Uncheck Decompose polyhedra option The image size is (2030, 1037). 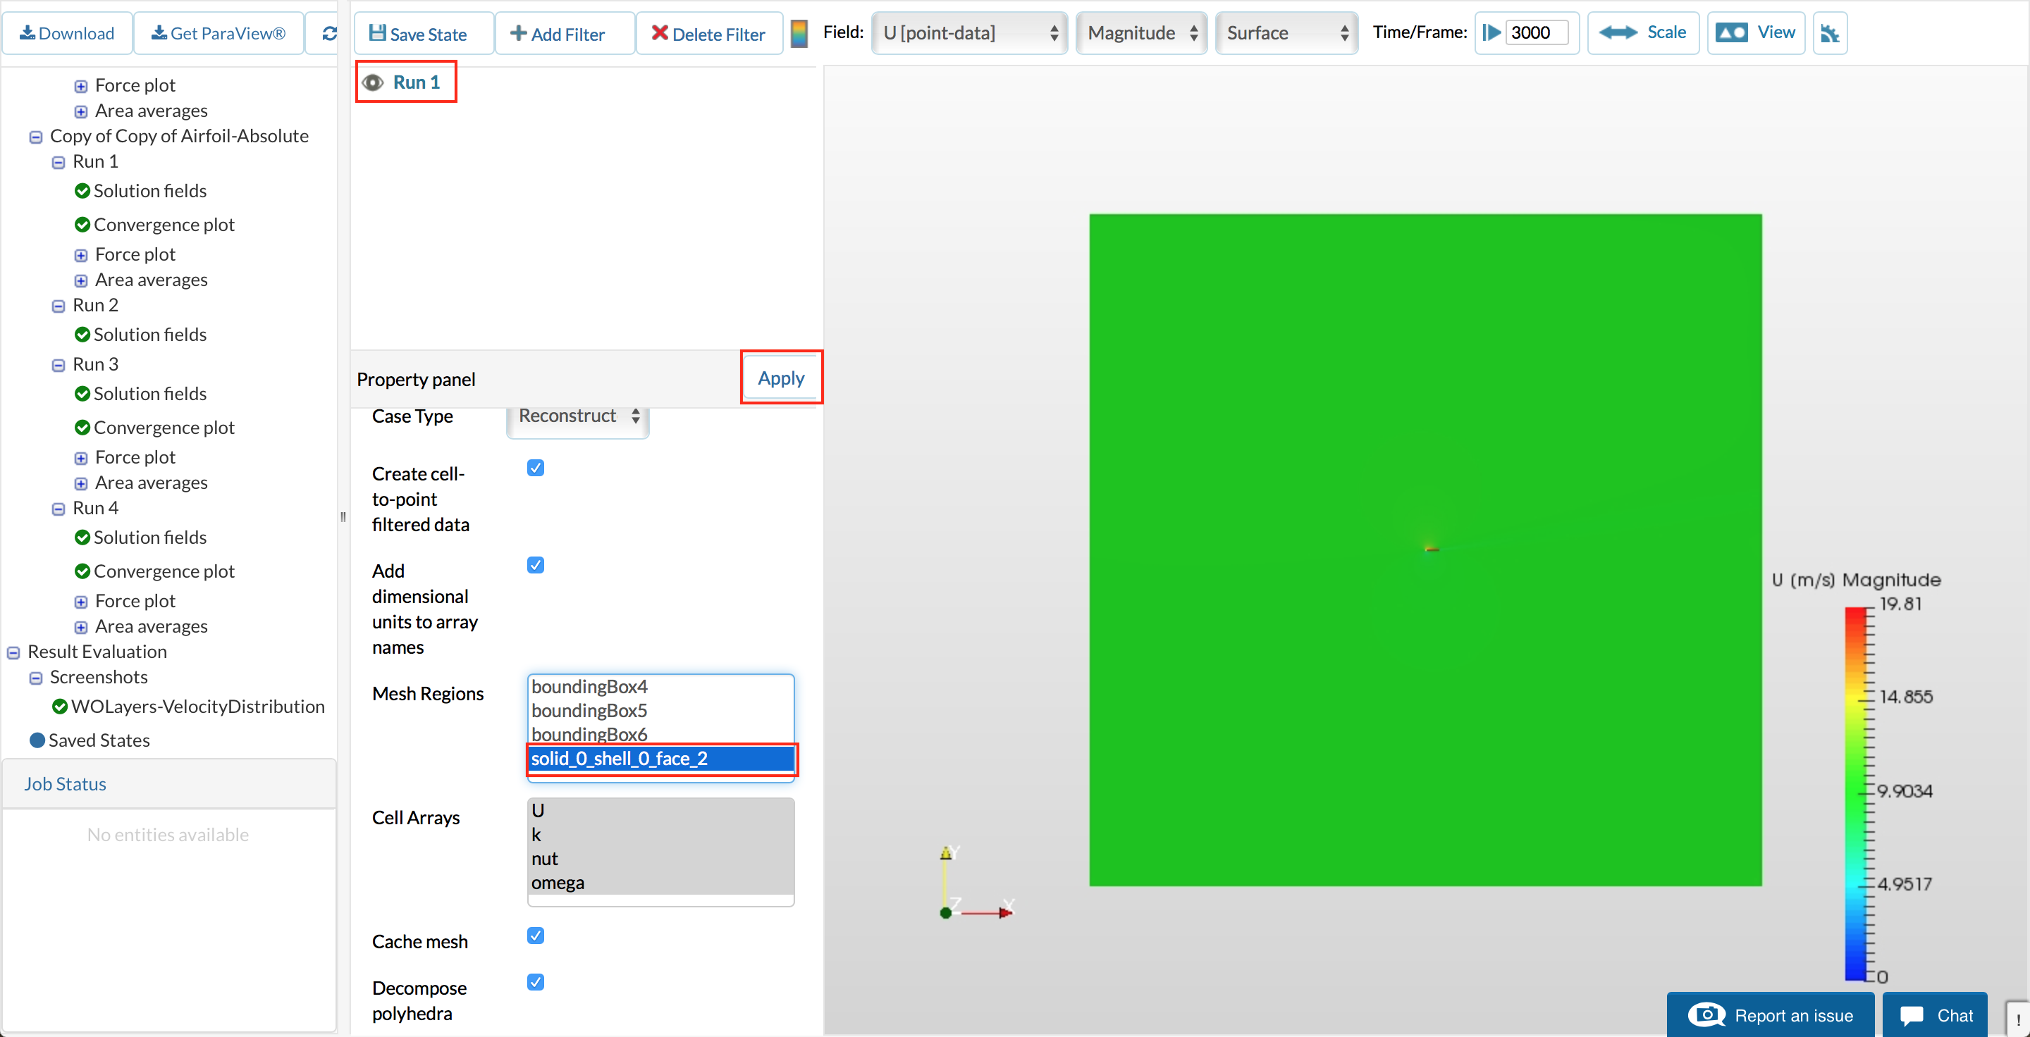(x=535, y=982)
